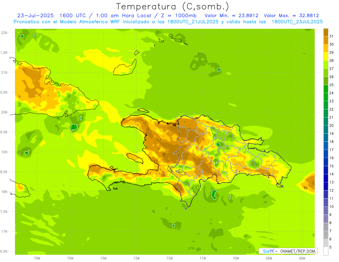The width and height of the screenshot is (339, 262).
Task: Click the "73W" longitude label
Action: coord(136,258)
